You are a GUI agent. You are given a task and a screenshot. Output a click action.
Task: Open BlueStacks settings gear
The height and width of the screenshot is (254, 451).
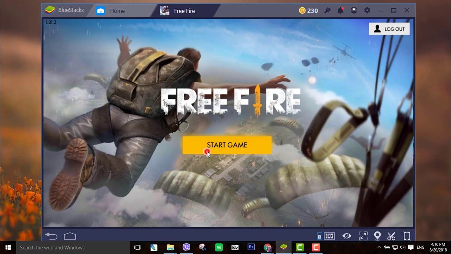pyautogui.click(x=367, y=11)
